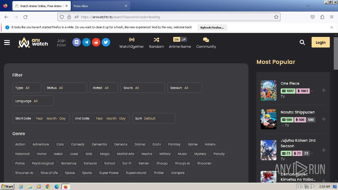The height and width of the screenshot is (190, 338).
Task: Go back in browser history
Action: click(6, 17)
